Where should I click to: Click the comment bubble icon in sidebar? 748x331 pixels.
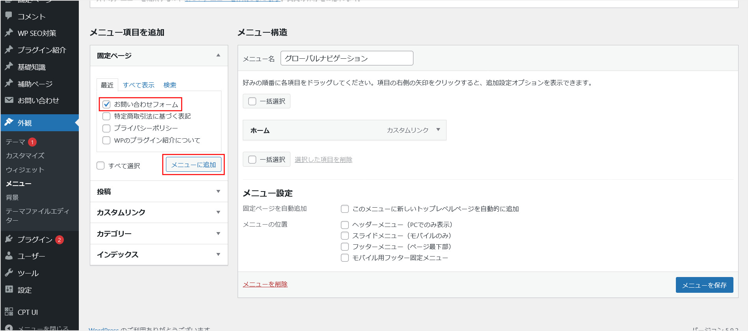click(9, 16)
